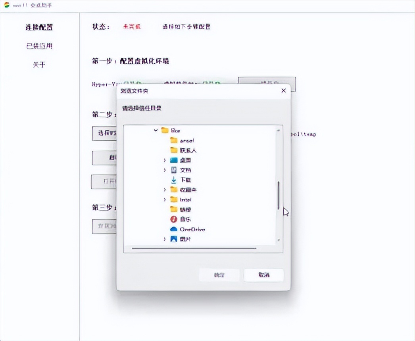This screenshot has width=415, height=341.
Task: Collapse the root user folder node
Action: click(x=155, y=130)
